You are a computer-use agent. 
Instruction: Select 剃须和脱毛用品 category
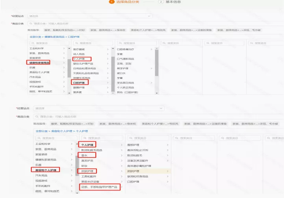(x=92, y=150)
